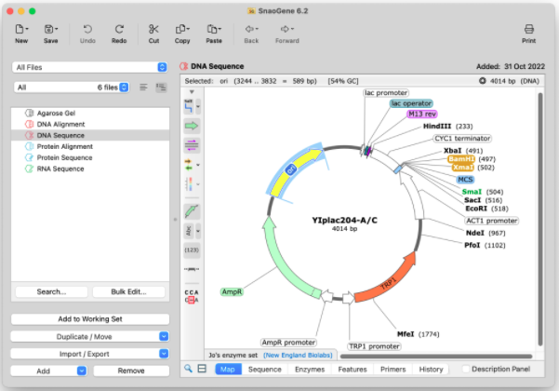Switch to the Map tab
This screenshot has height=391, width=559.
[x=228, y=370]
